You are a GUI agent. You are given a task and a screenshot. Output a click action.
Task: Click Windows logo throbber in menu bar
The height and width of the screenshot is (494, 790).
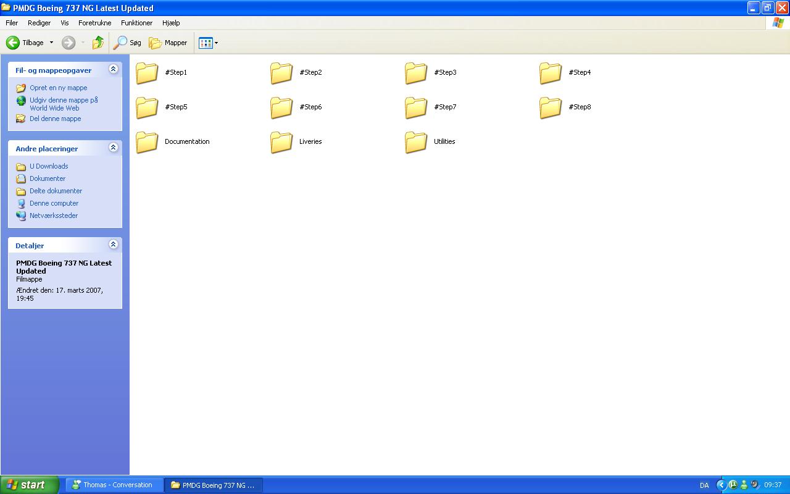(778, 23)
